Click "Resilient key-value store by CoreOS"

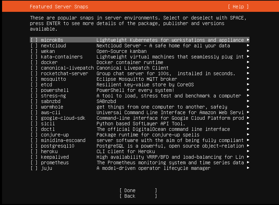(x=145, y=85)
